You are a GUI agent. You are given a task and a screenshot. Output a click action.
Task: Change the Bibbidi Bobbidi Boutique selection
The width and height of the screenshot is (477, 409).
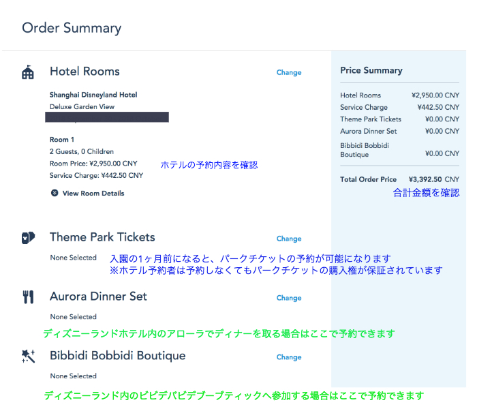[289, 357]
